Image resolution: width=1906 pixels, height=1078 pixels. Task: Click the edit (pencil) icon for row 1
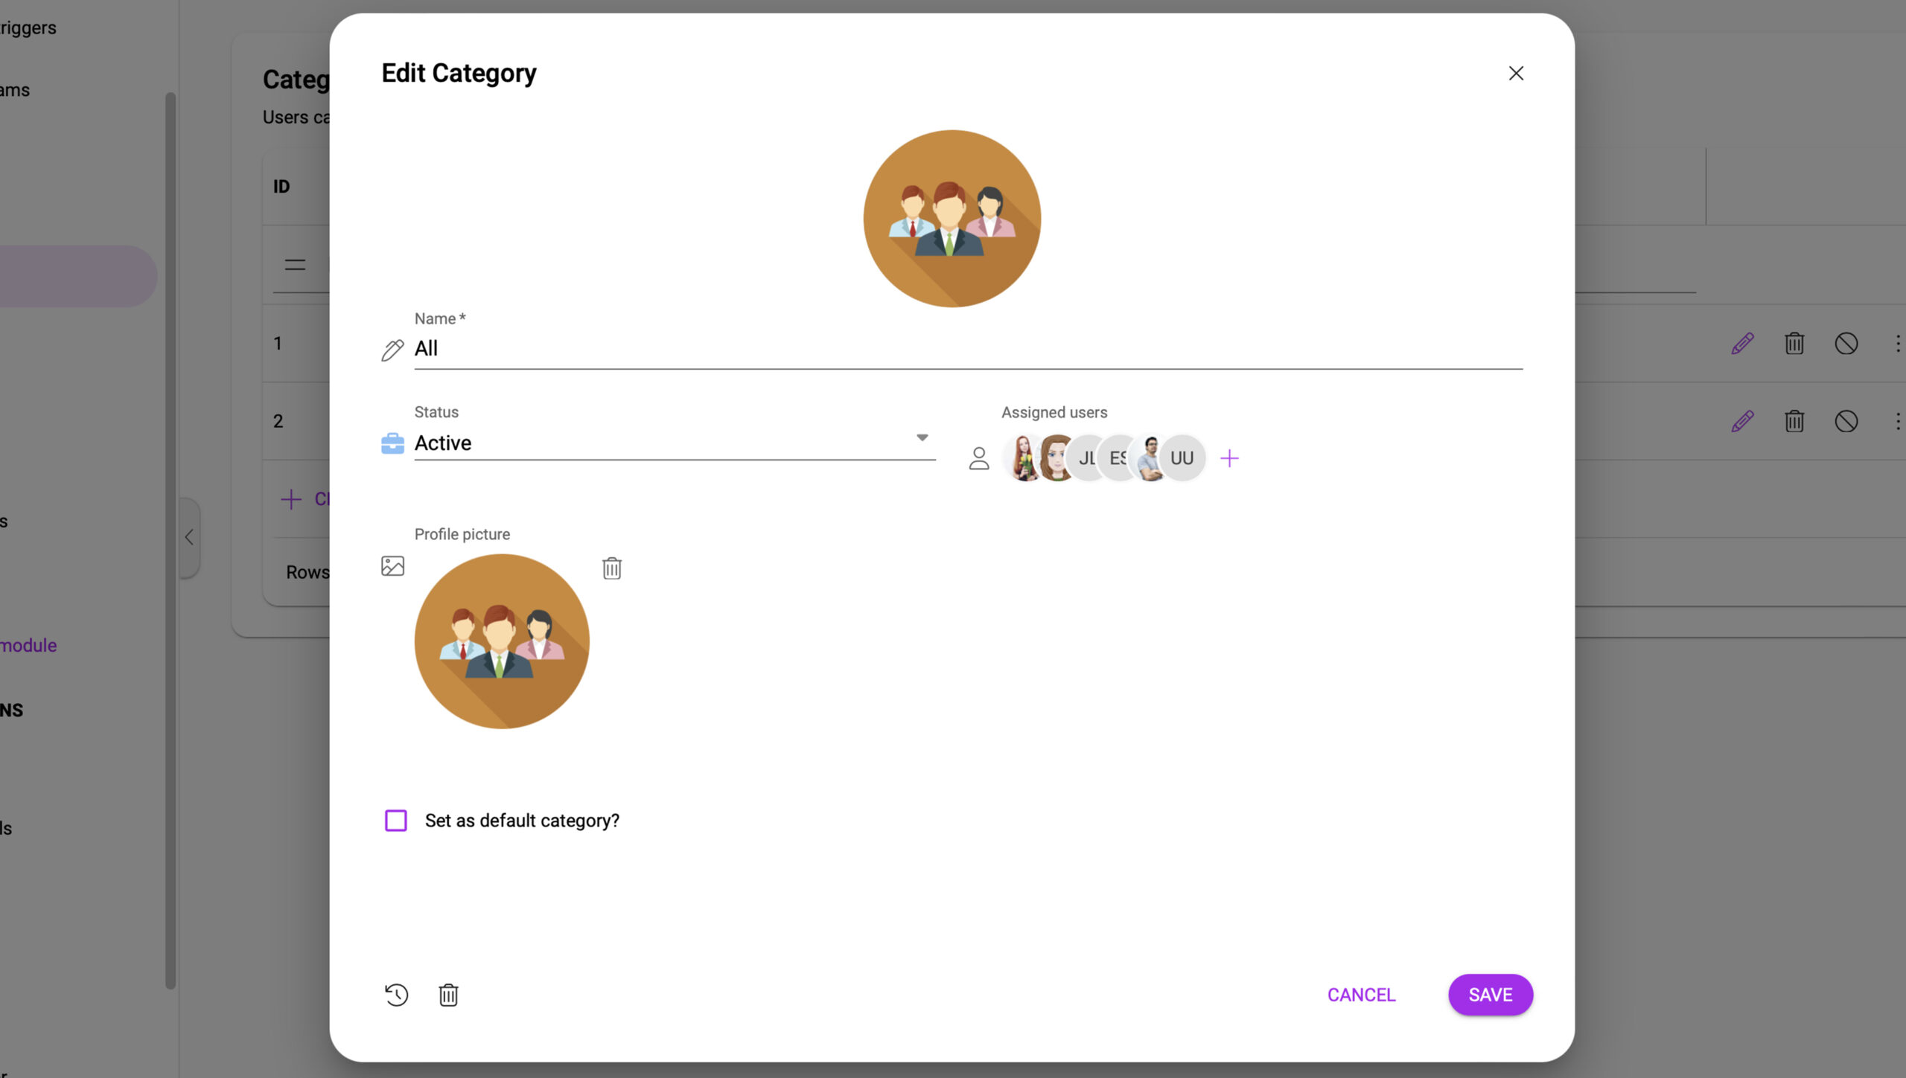tap(1742, 343)
